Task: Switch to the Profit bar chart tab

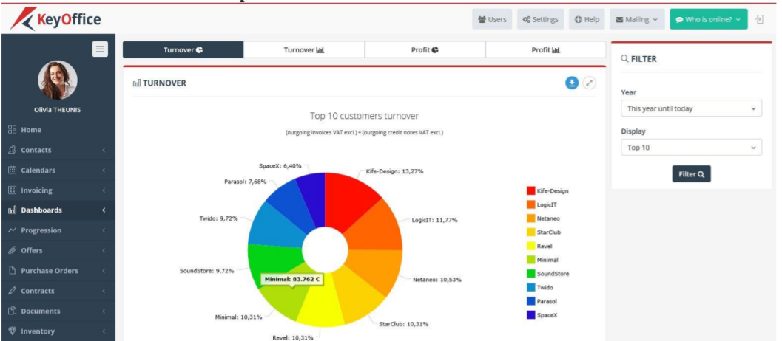Action: pos(545,49)
